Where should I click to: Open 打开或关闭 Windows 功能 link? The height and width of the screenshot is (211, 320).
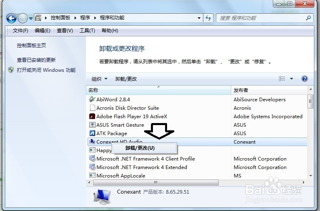pos(46,70)
